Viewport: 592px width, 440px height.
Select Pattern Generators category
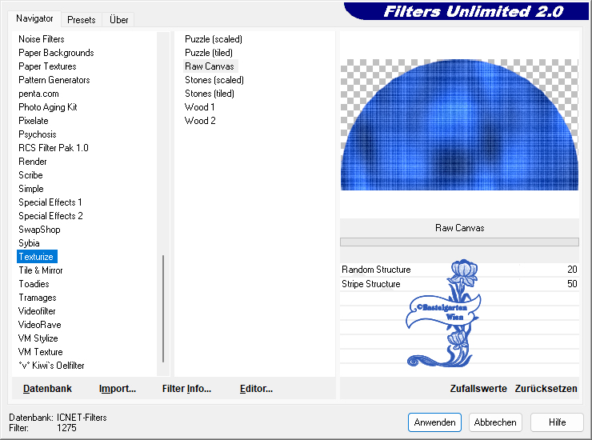point(54,80)
